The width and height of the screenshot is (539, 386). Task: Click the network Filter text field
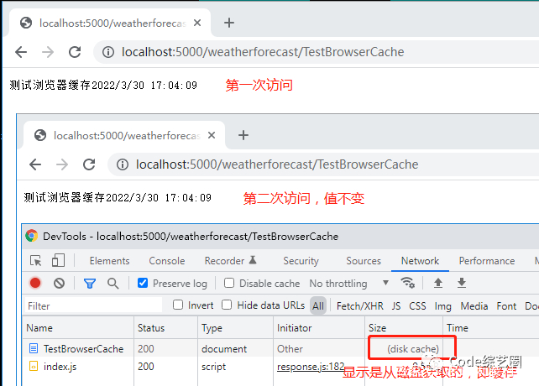[93, 305]
